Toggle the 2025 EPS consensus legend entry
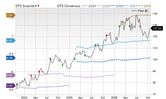The height and width of the screenshot is (99, 166). tap(103, 6)
